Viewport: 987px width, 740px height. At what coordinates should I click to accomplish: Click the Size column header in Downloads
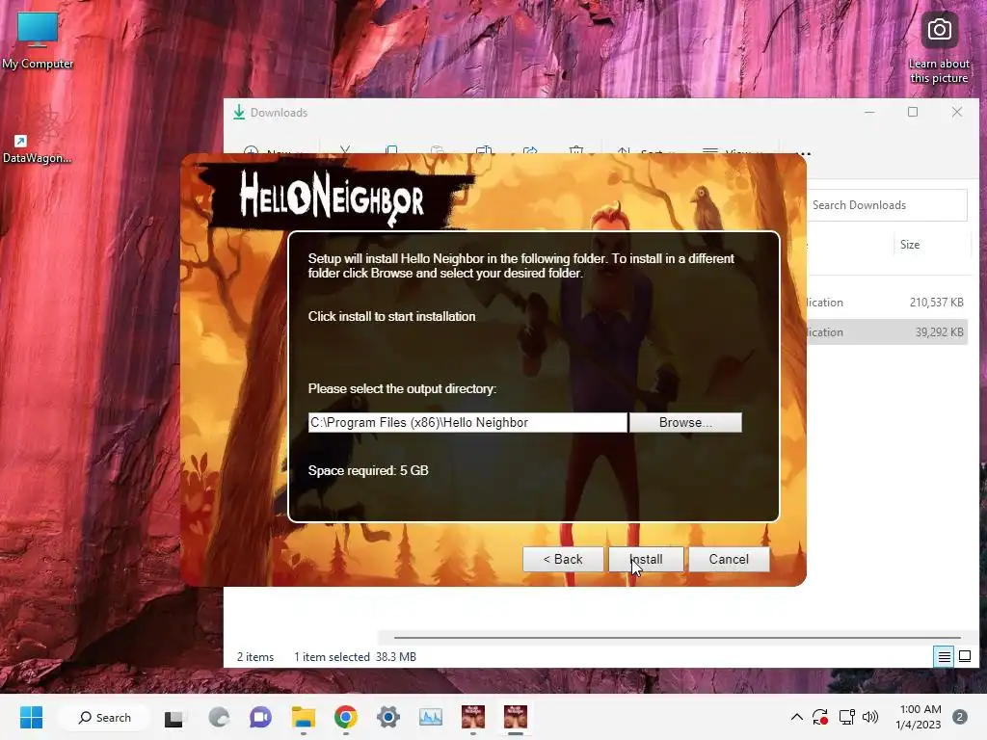910,245
